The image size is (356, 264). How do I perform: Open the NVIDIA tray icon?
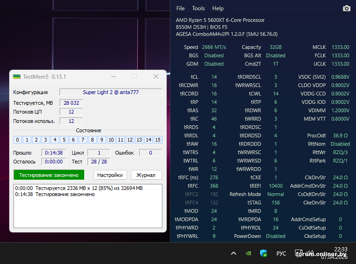249,253
